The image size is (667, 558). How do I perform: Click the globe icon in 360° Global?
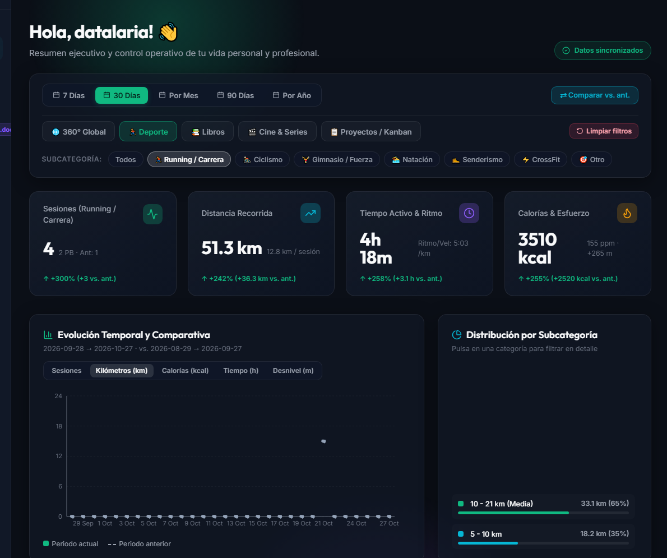coord(55,132)
